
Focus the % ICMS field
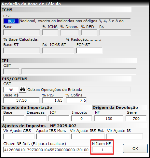[50, 33]
